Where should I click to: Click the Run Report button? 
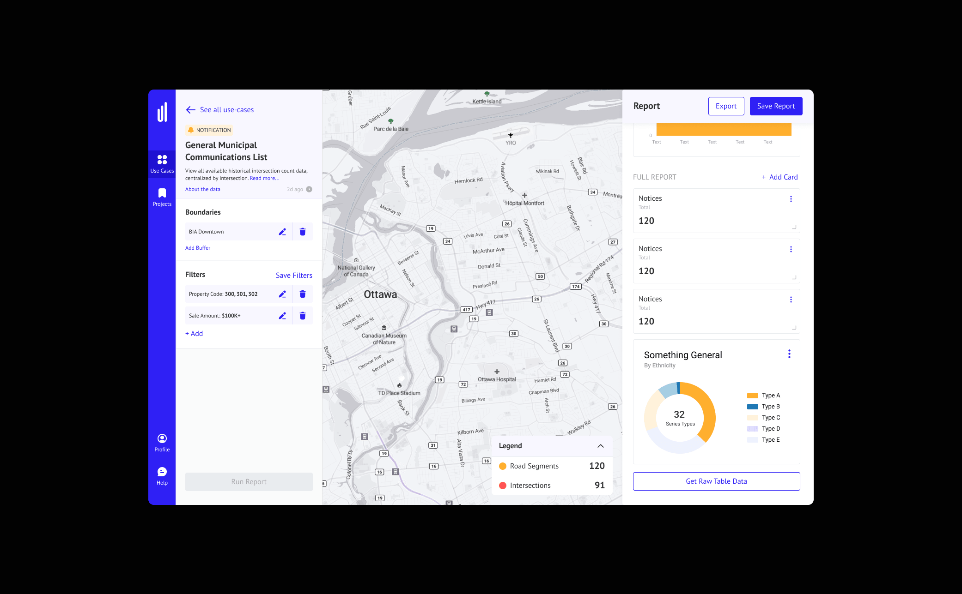(x=249, y=482)
